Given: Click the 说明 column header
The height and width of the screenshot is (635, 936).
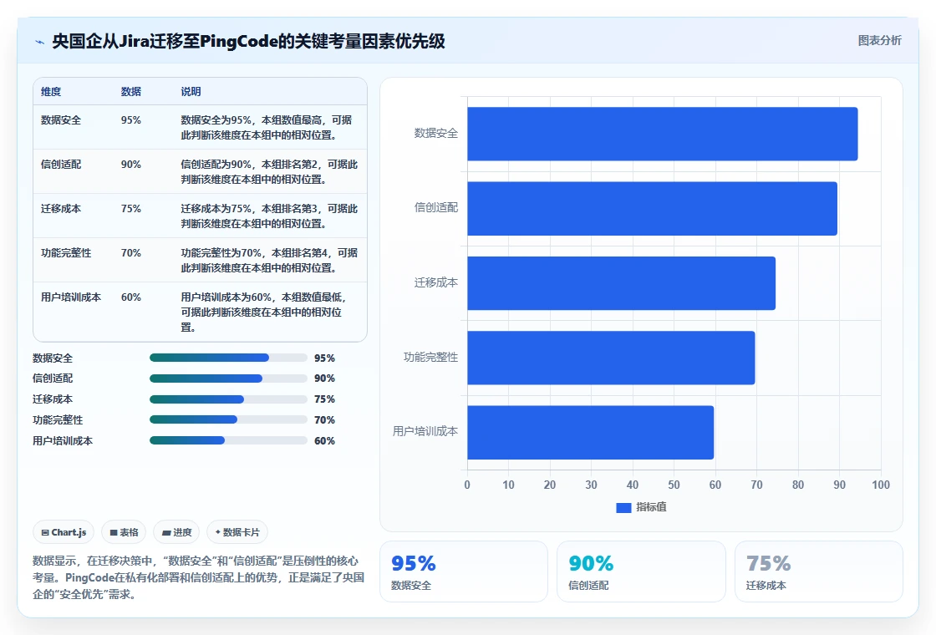Looking at the screenshot, I should [x=191, y=91].
